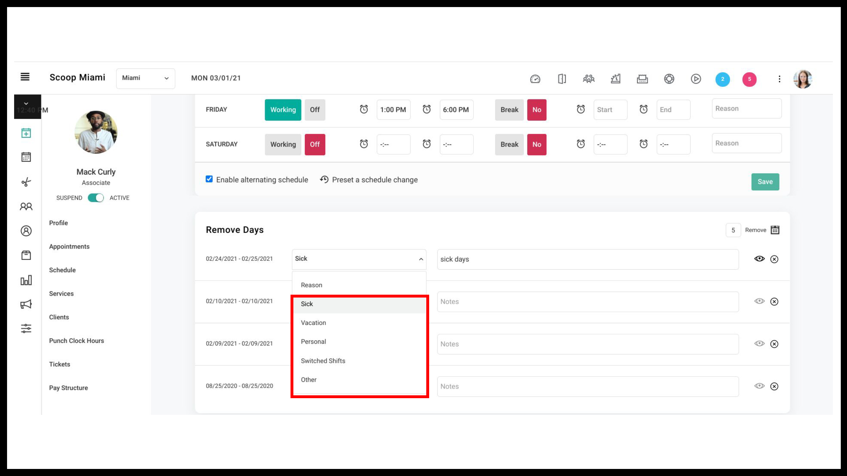Click the reports bar chart sidebar icon
The image size is (847, 476).
click(26, 280)
